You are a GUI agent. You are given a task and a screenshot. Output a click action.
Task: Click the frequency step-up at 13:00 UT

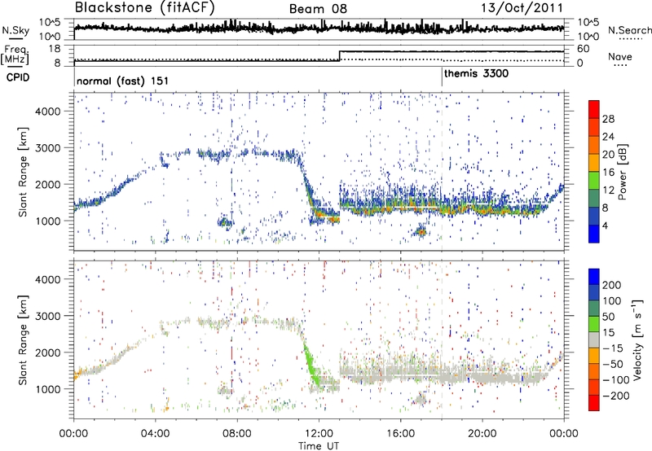tap(340, 55)
